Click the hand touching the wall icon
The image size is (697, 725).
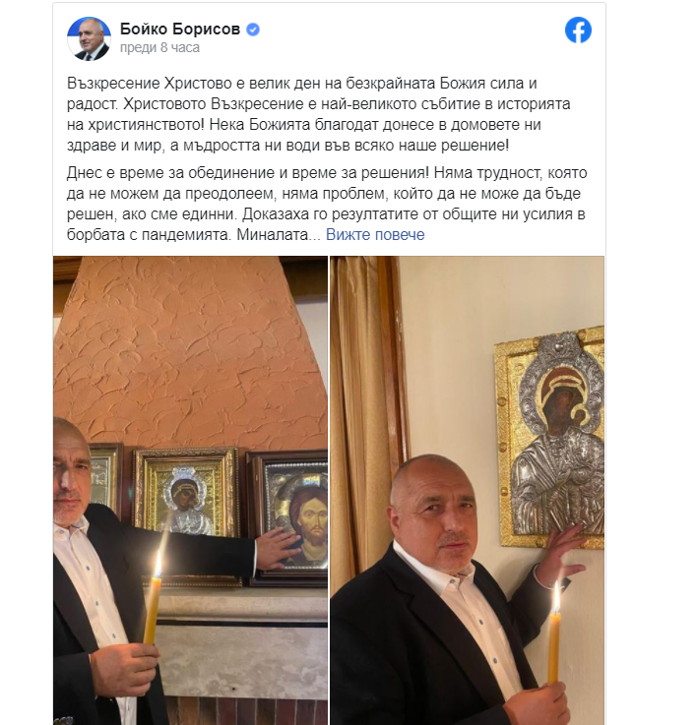coord(562,550)
